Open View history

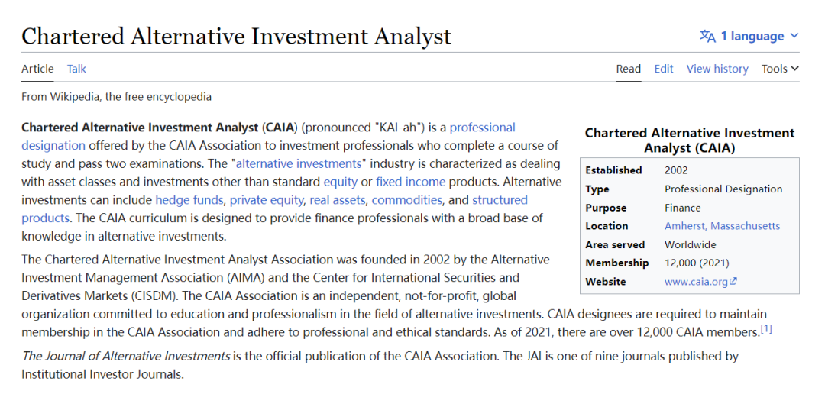click(x=717, y=69)
